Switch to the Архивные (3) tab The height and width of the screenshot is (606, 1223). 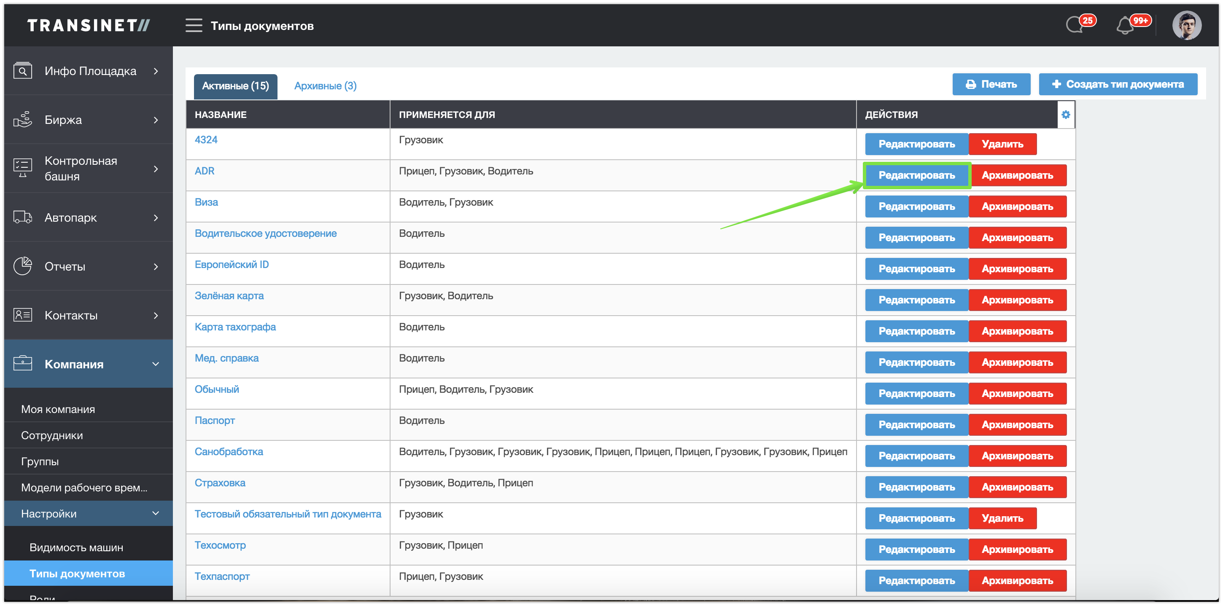tap(325, 86)
